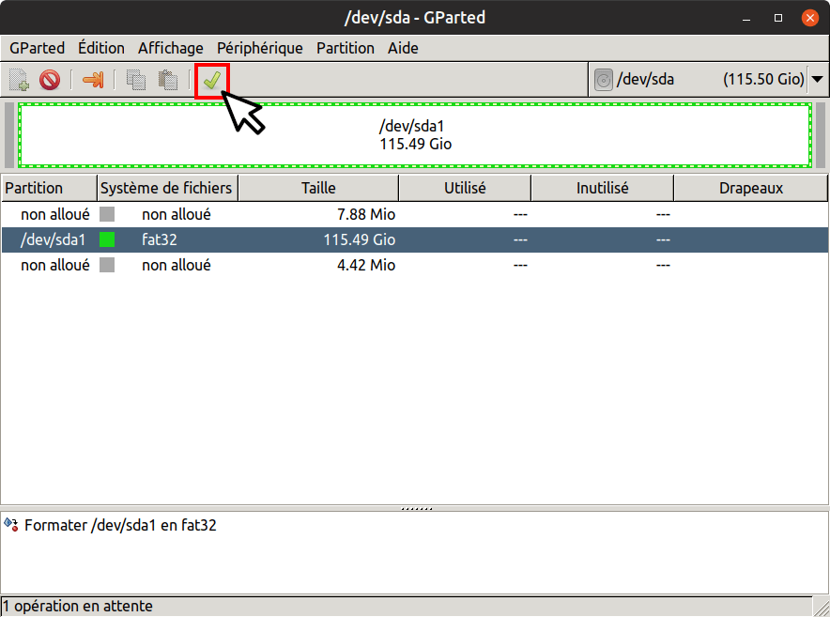Open the /dev/sda device combo box
Screen dimensions: 830x617
(x=708, y=80)
